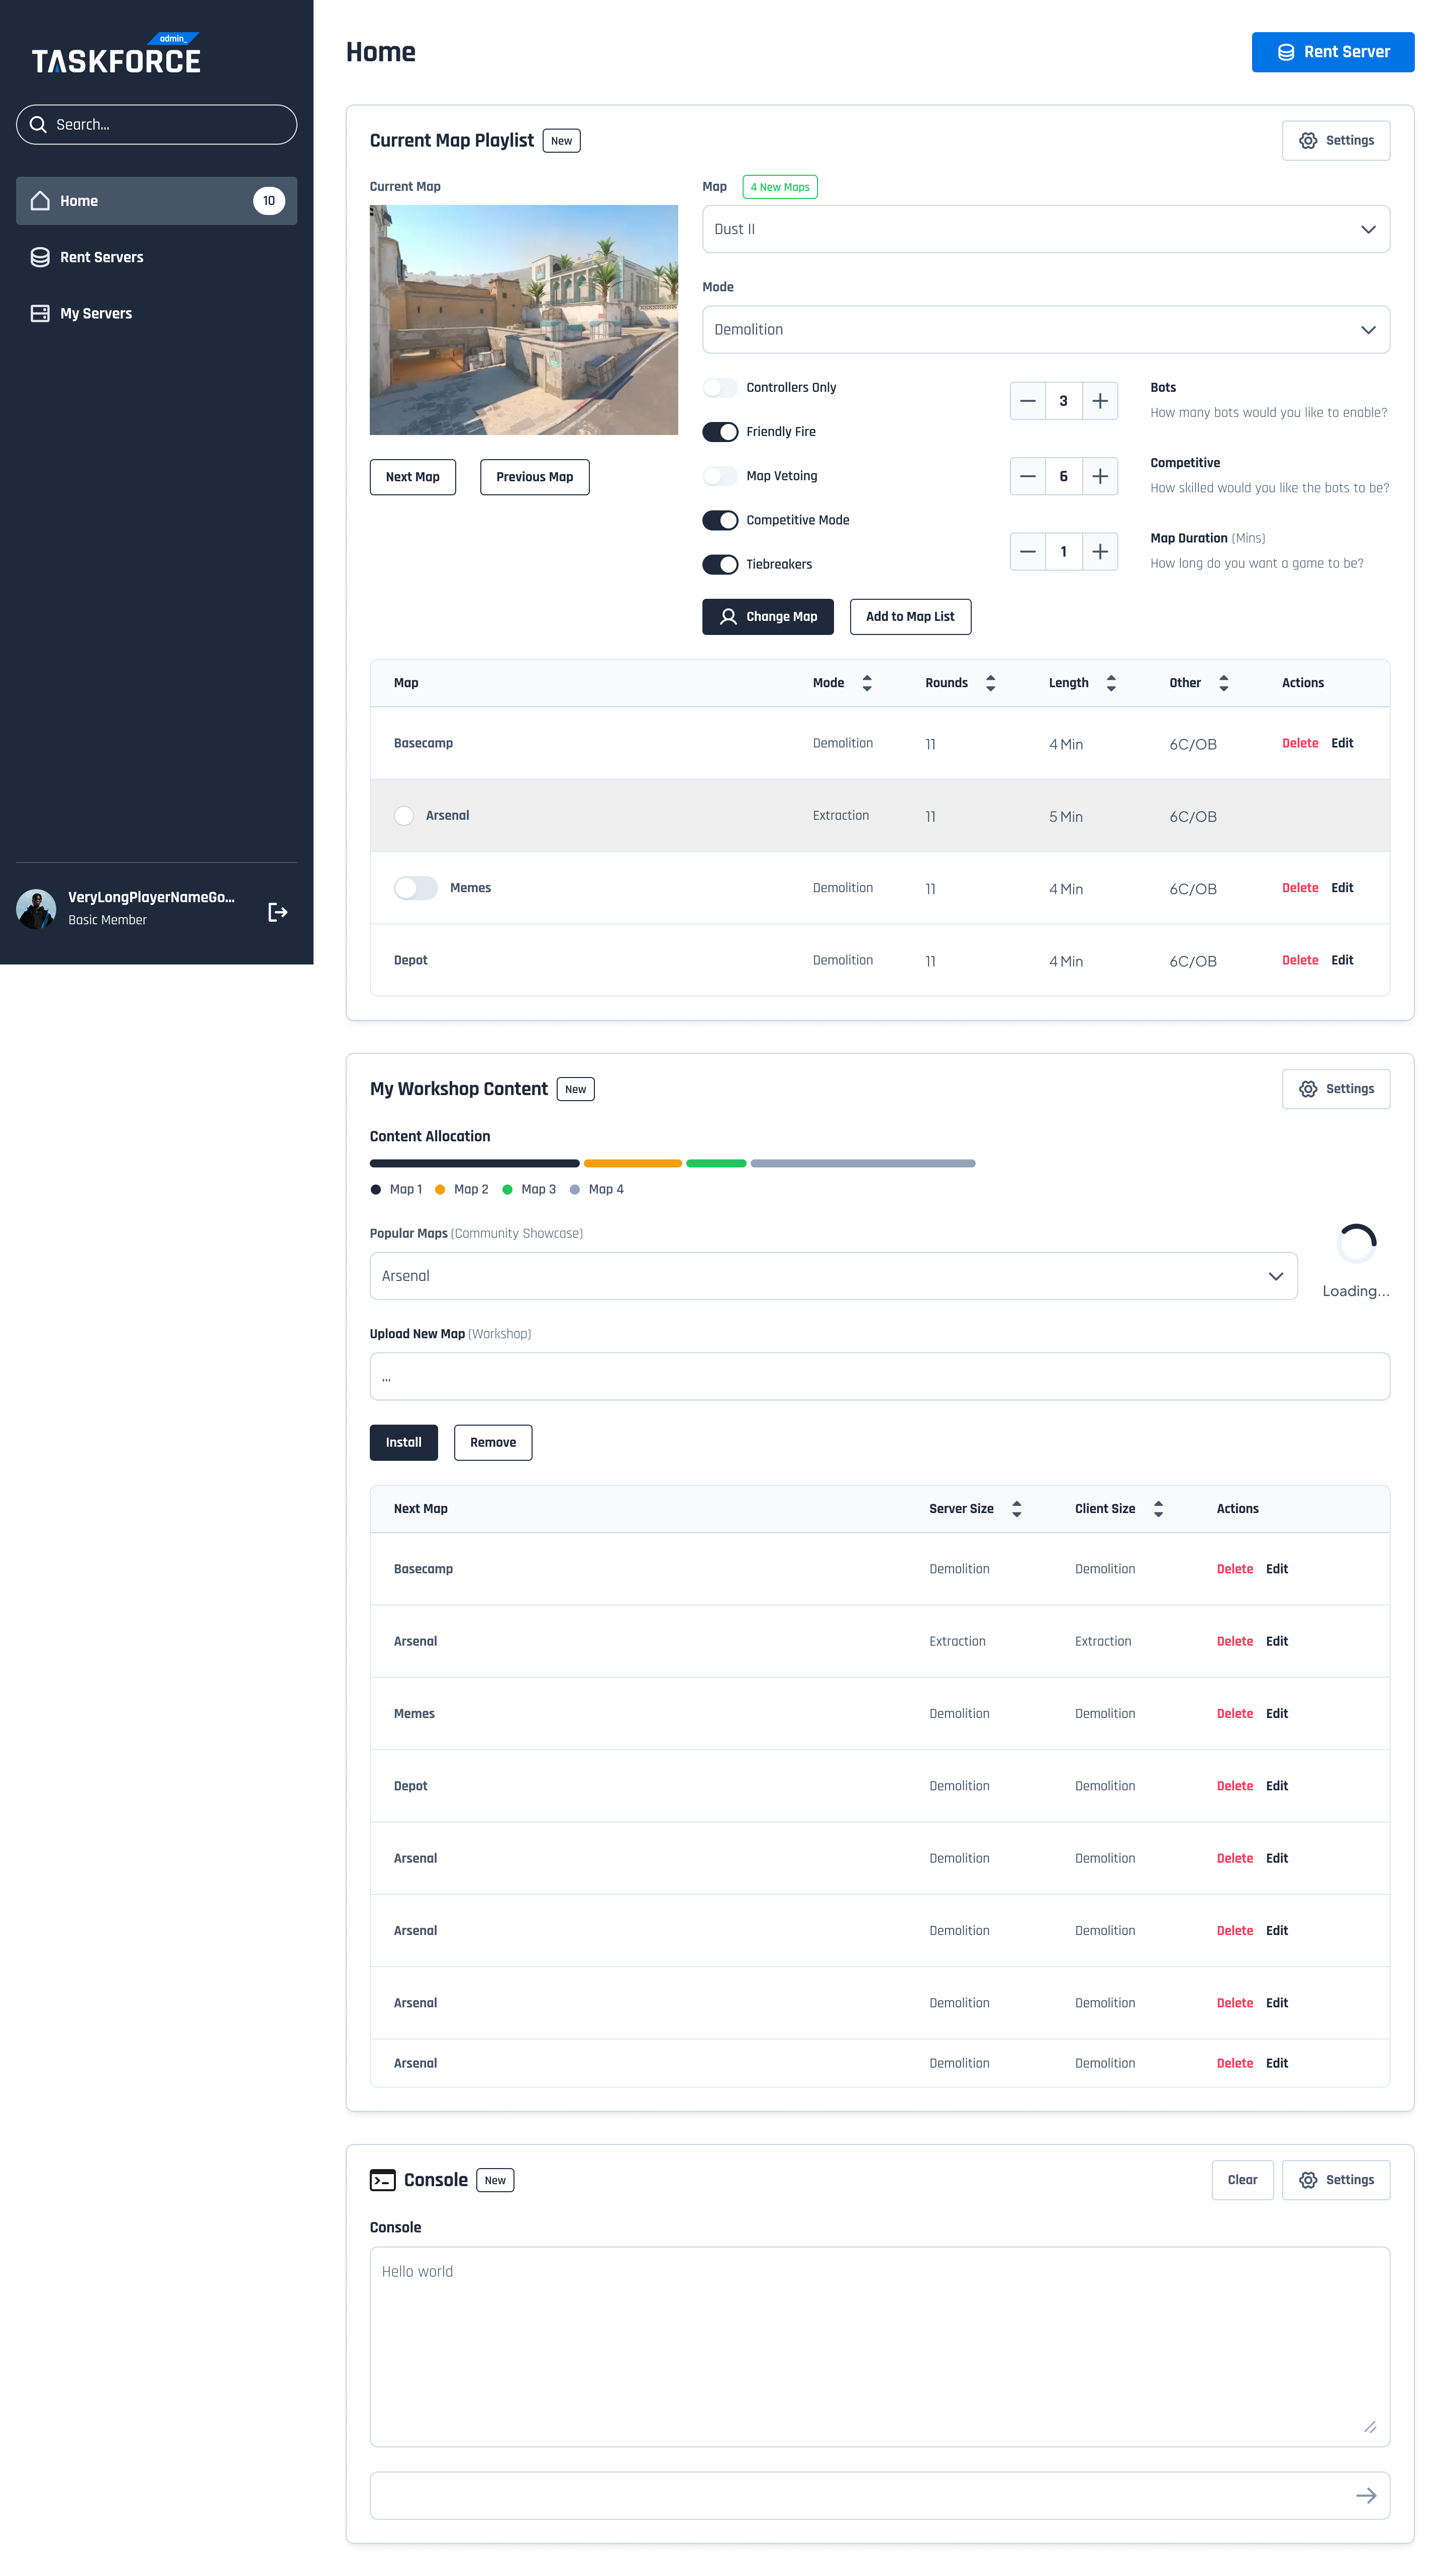Decrease Map Duration with minus button

click(x=1027, y=551)
